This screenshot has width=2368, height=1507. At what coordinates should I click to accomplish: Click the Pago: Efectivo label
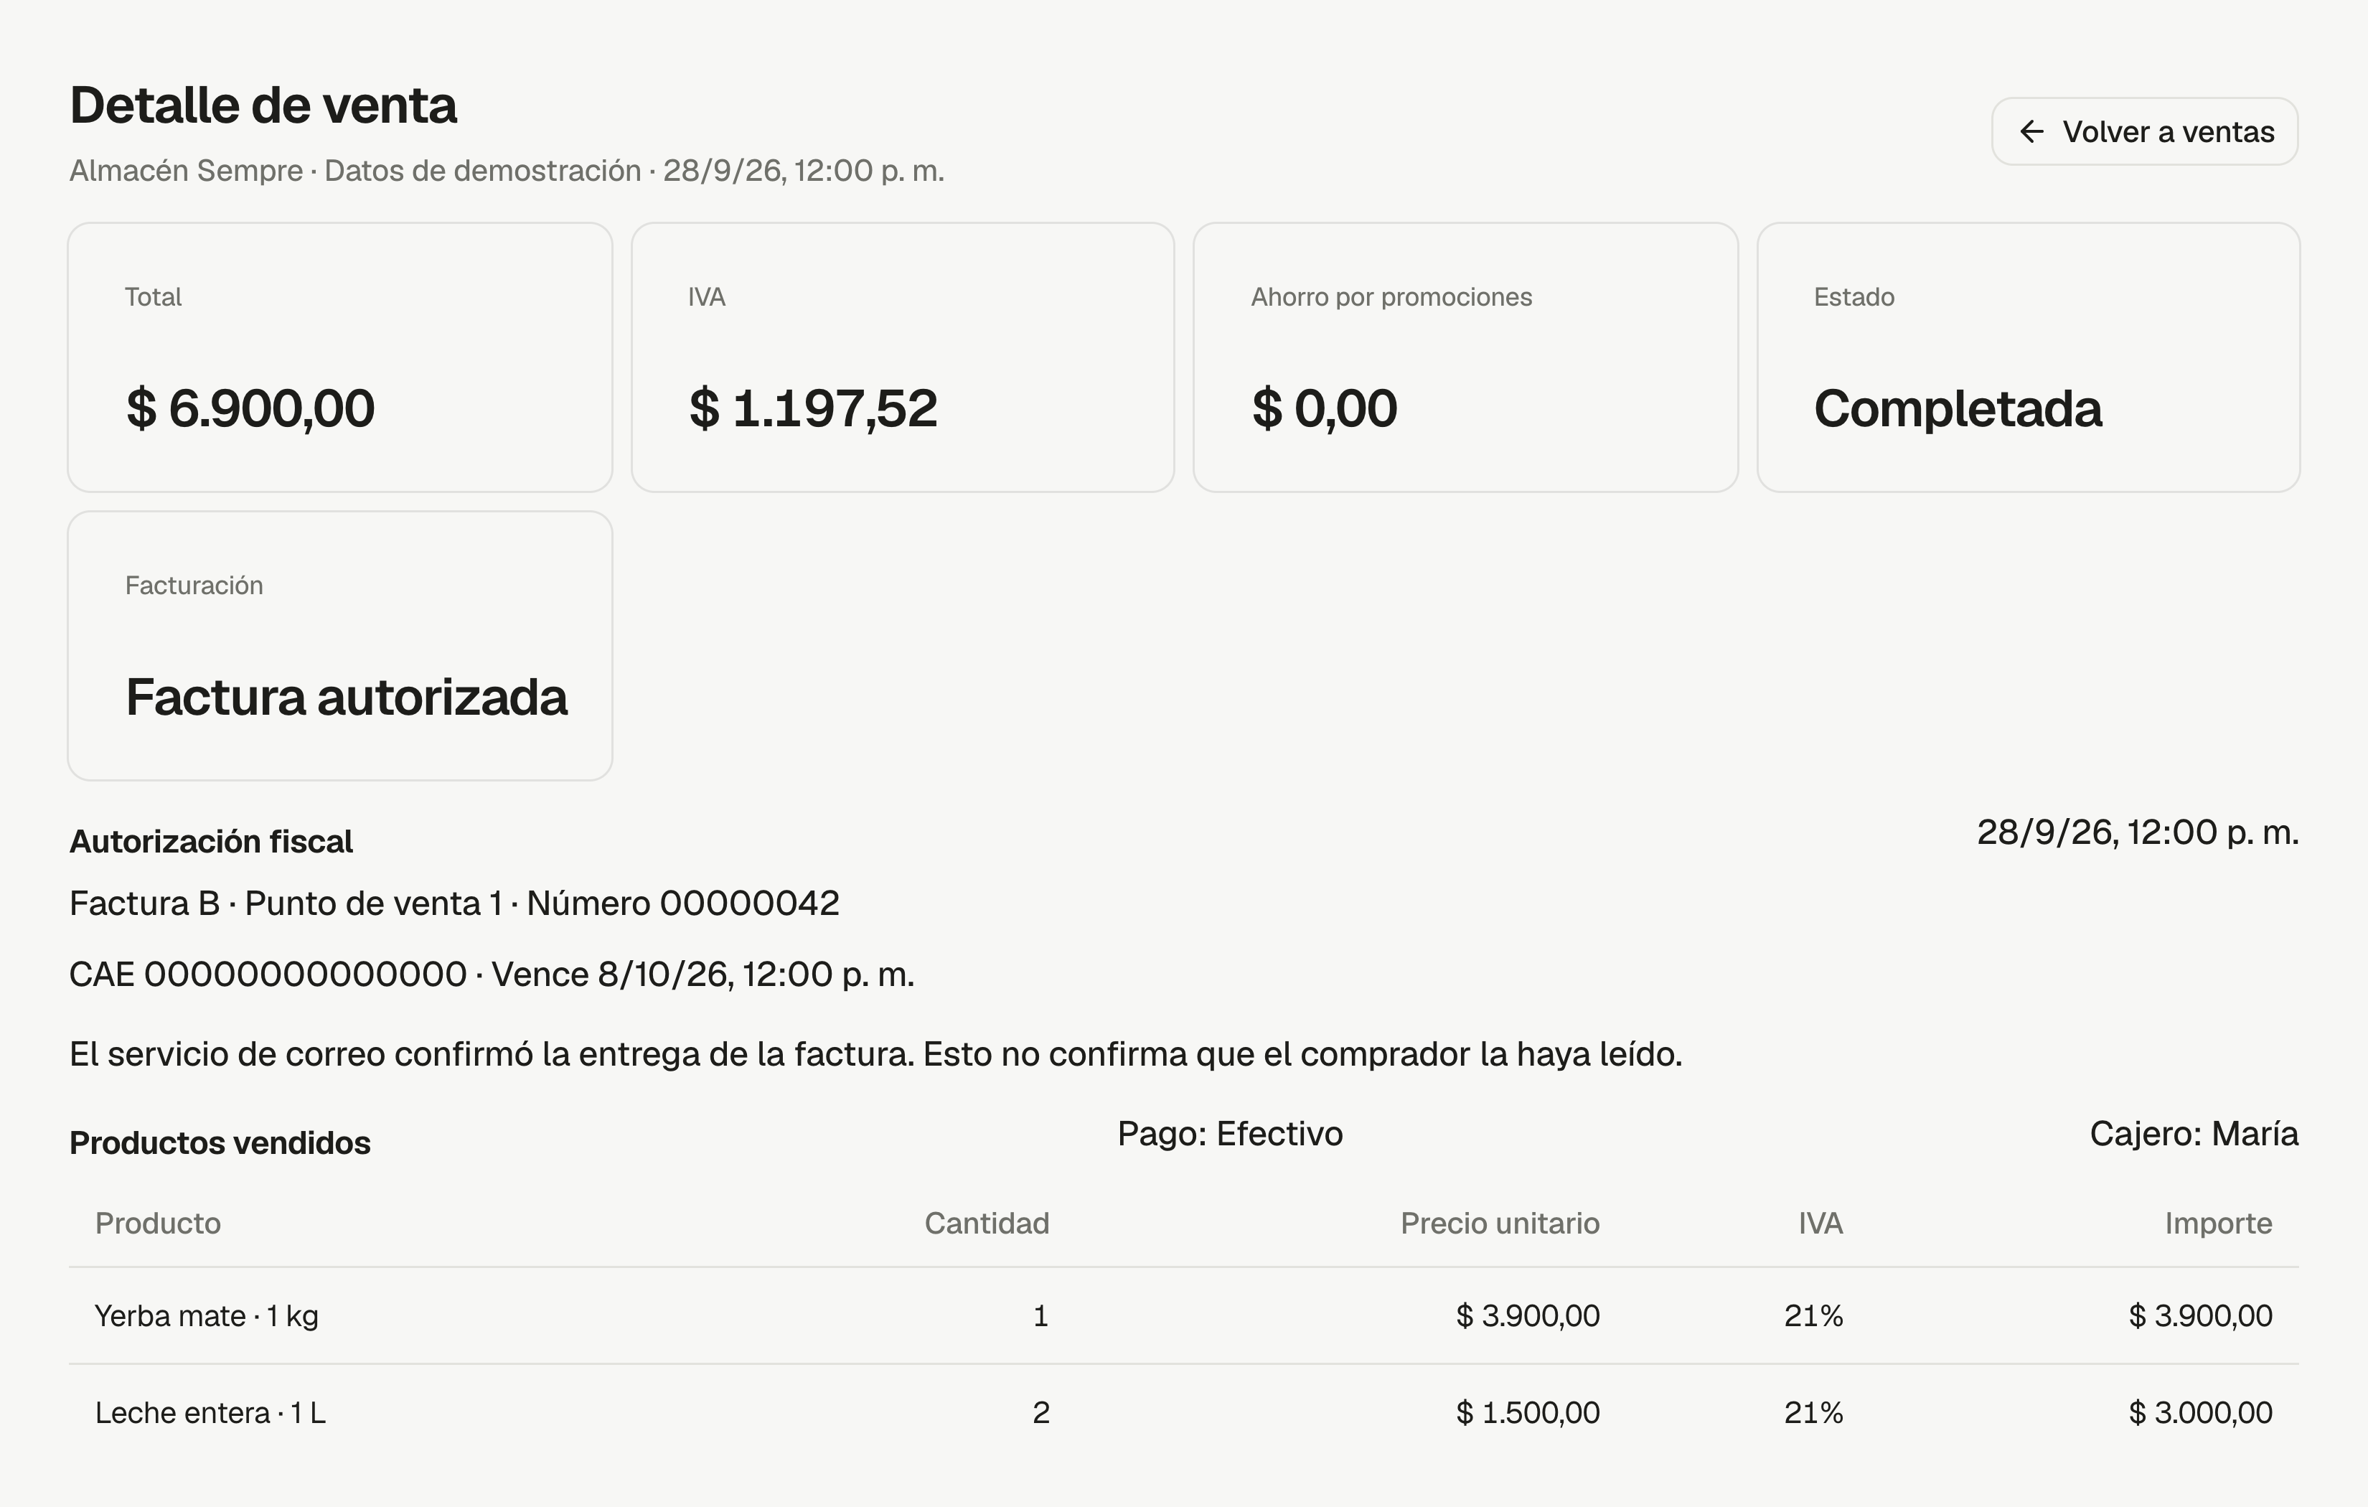(1229, 1134)
